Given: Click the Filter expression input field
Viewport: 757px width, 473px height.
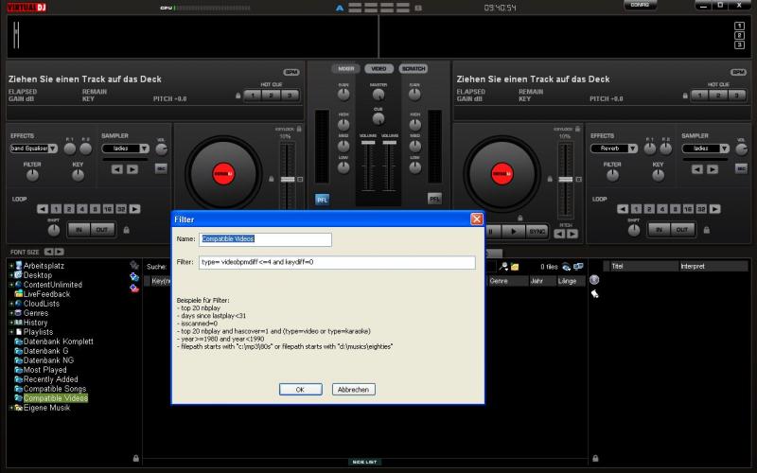Looking at the screenshot, I should coord(337,262).
